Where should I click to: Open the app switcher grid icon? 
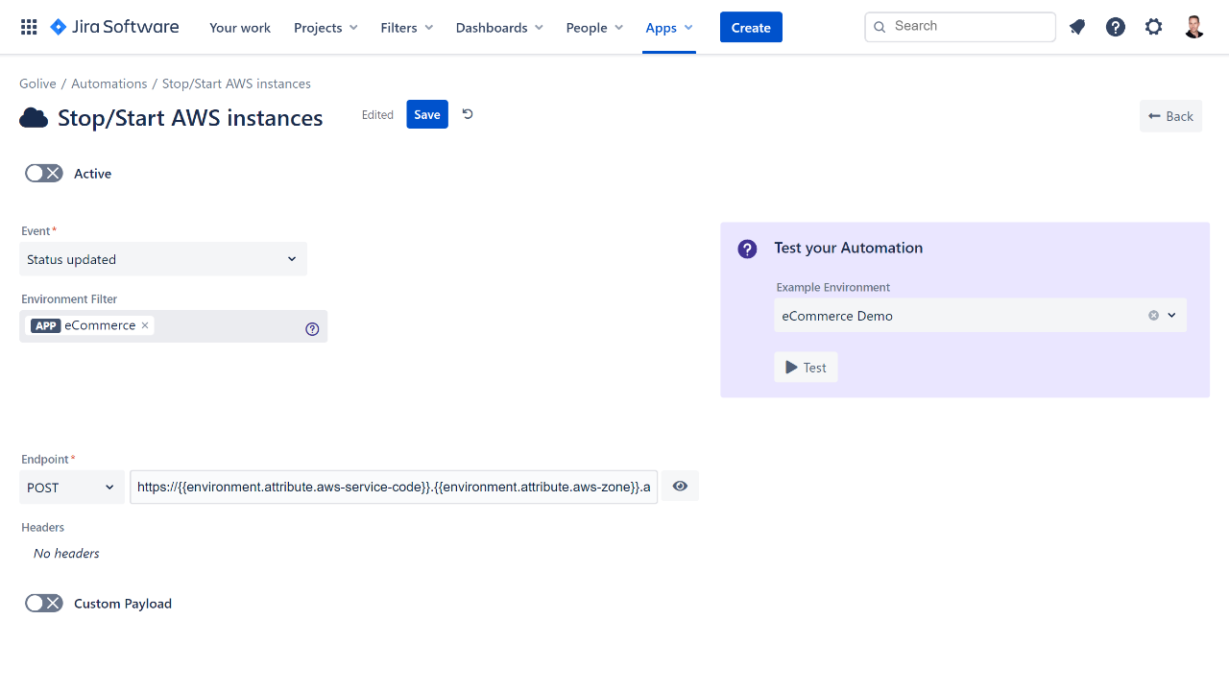pyautogui.click(x=29, y=27)
